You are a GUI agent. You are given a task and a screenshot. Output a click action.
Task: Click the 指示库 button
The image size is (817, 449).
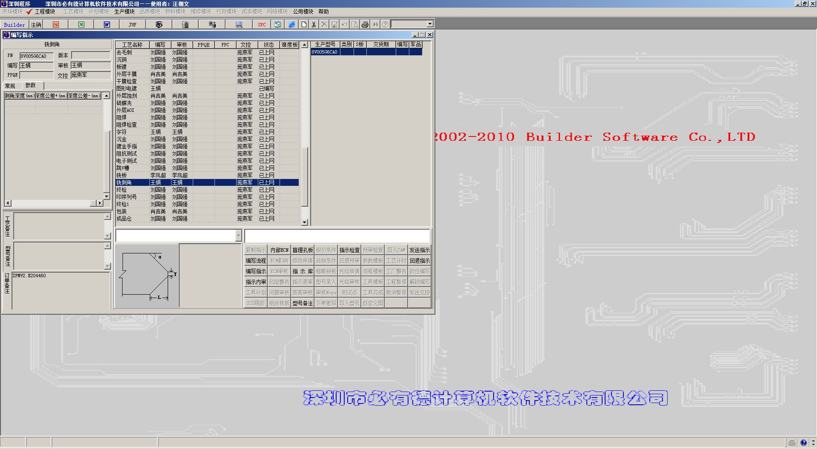303,271
